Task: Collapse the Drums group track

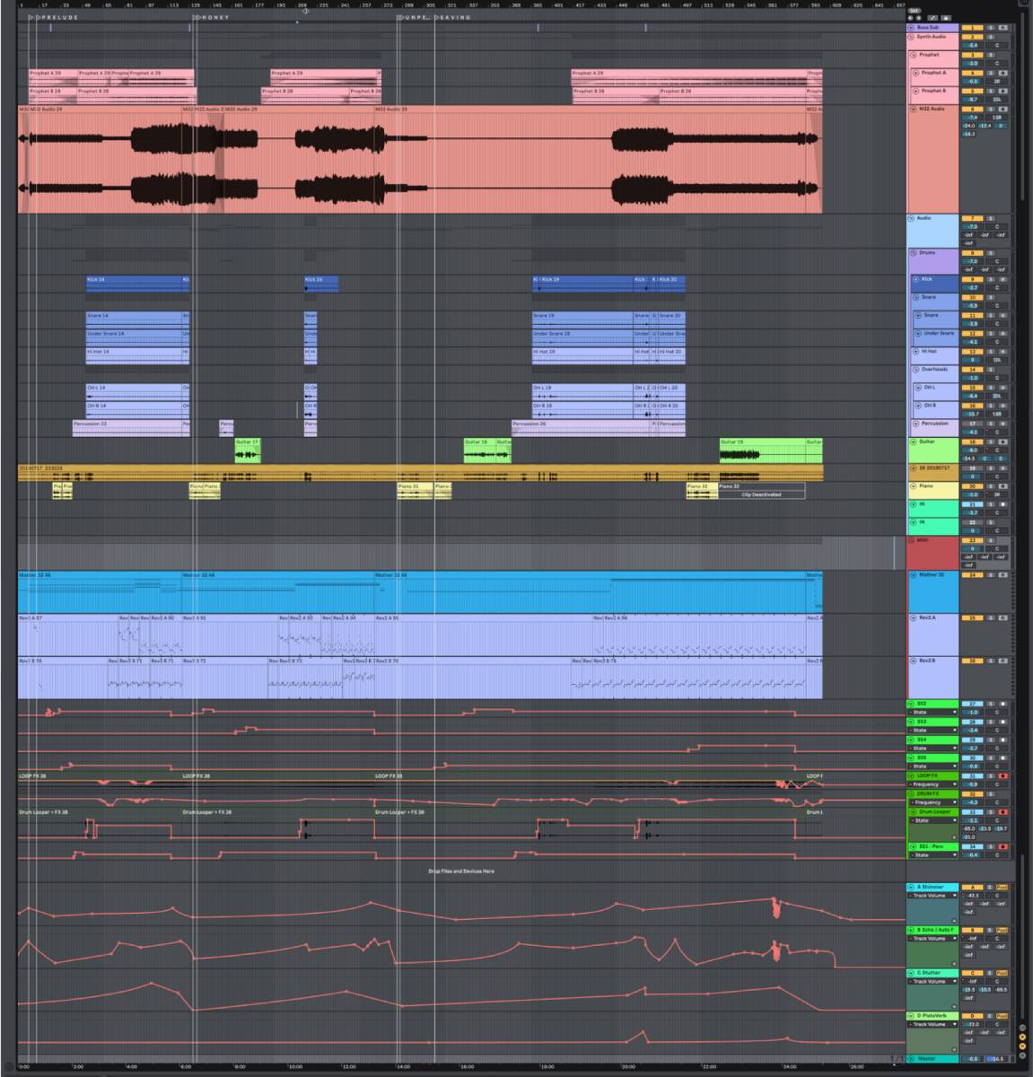Action: (915, 253)
